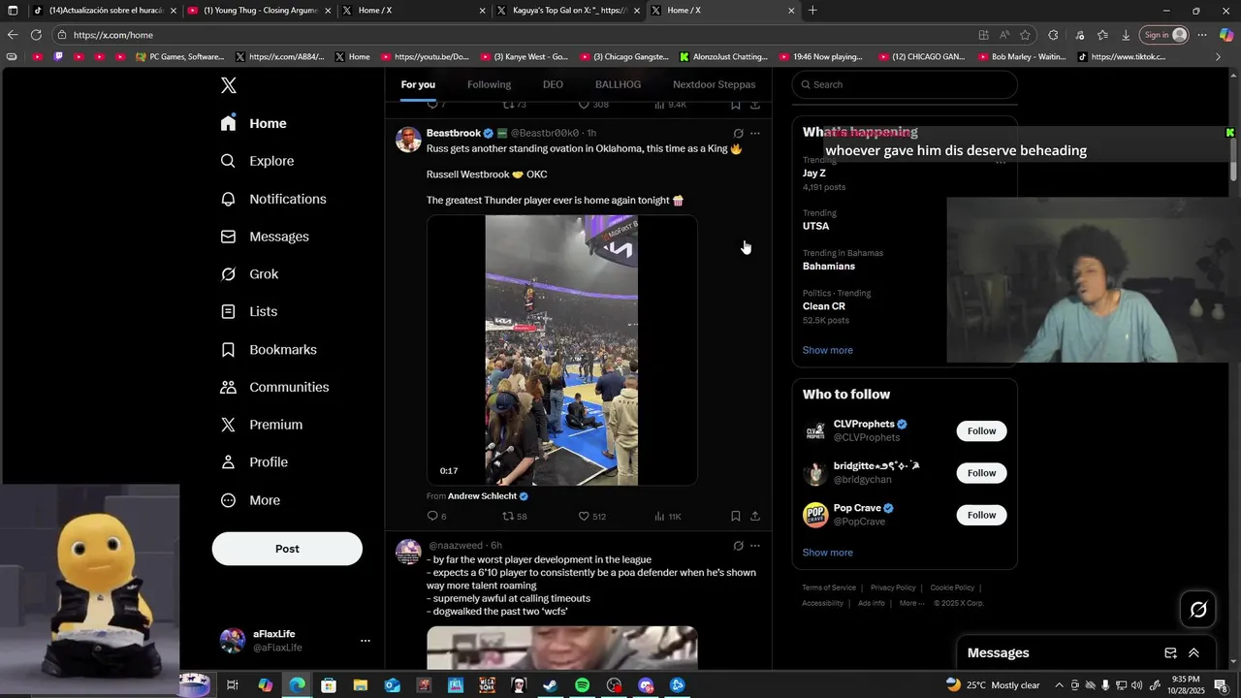This screenshot has height=698, width=1241.
Task: Open Communities in the sidebar
Action: (x=275, y=387)
